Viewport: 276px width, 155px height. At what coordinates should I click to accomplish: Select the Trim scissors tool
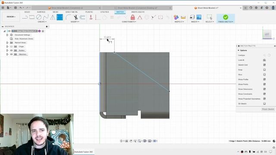coord(76,17)
